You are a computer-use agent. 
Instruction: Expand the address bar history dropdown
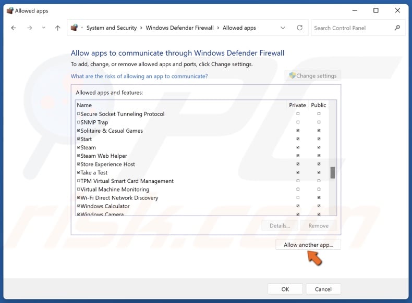point(283,28)
